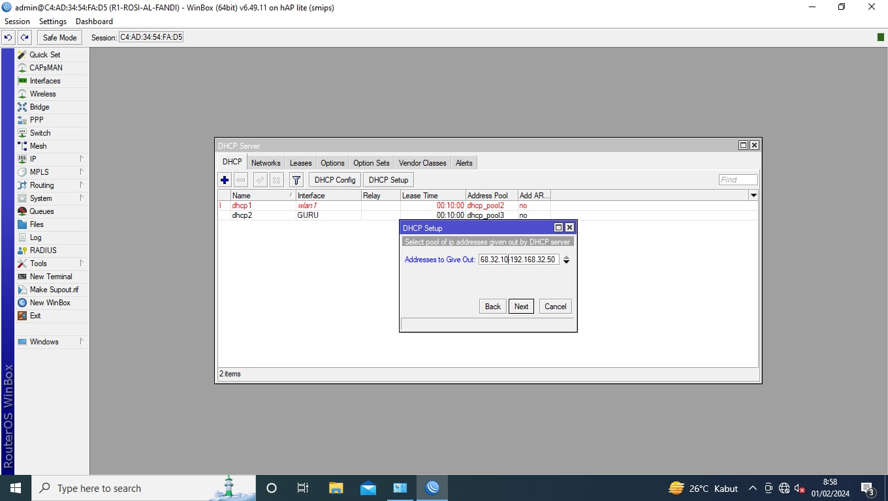Image resolution: width=888 pixels, height=501 pixels.
Task: Switch to the Options tab
Action: (x=332, y=163)
